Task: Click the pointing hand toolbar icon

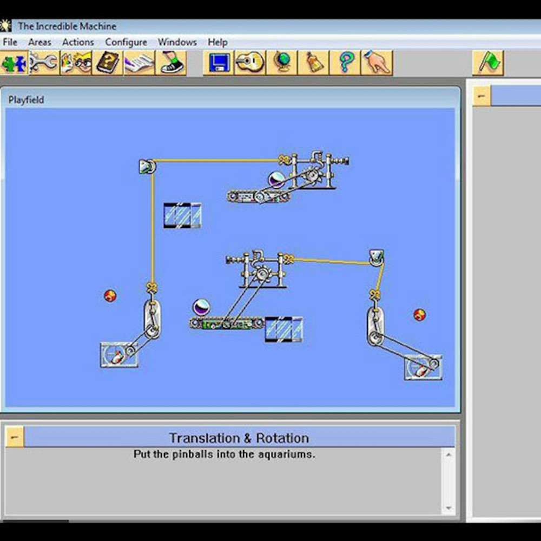Action: coord(377,63)
